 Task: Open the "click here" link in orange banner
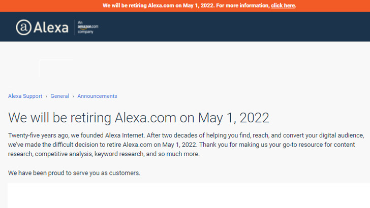point(283,6)
